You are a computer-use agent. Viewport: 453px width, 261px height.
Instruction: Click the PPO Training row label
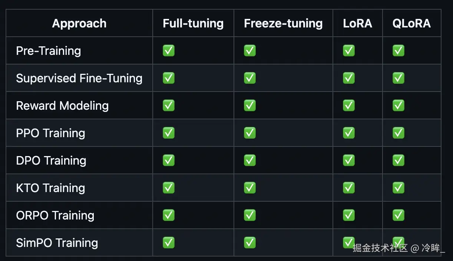[51, 133]
